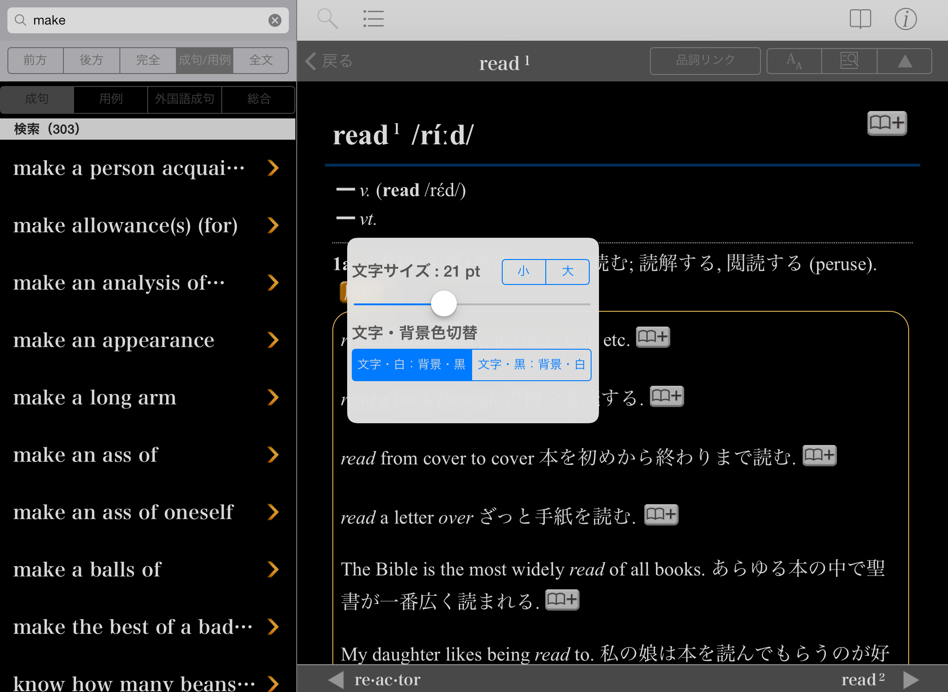Click the magnifier search icon in top toolbar
948x692 pixels.
click(x=327, y=19)
